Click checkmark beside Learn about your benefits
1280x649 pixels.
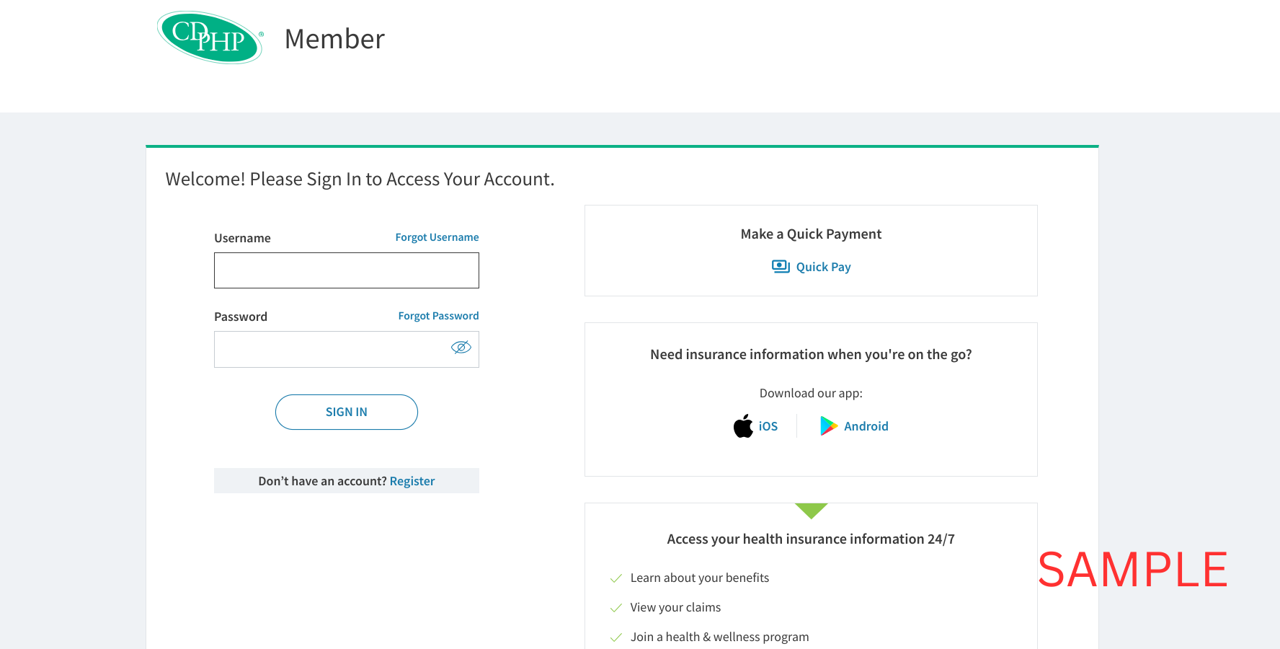616,578
